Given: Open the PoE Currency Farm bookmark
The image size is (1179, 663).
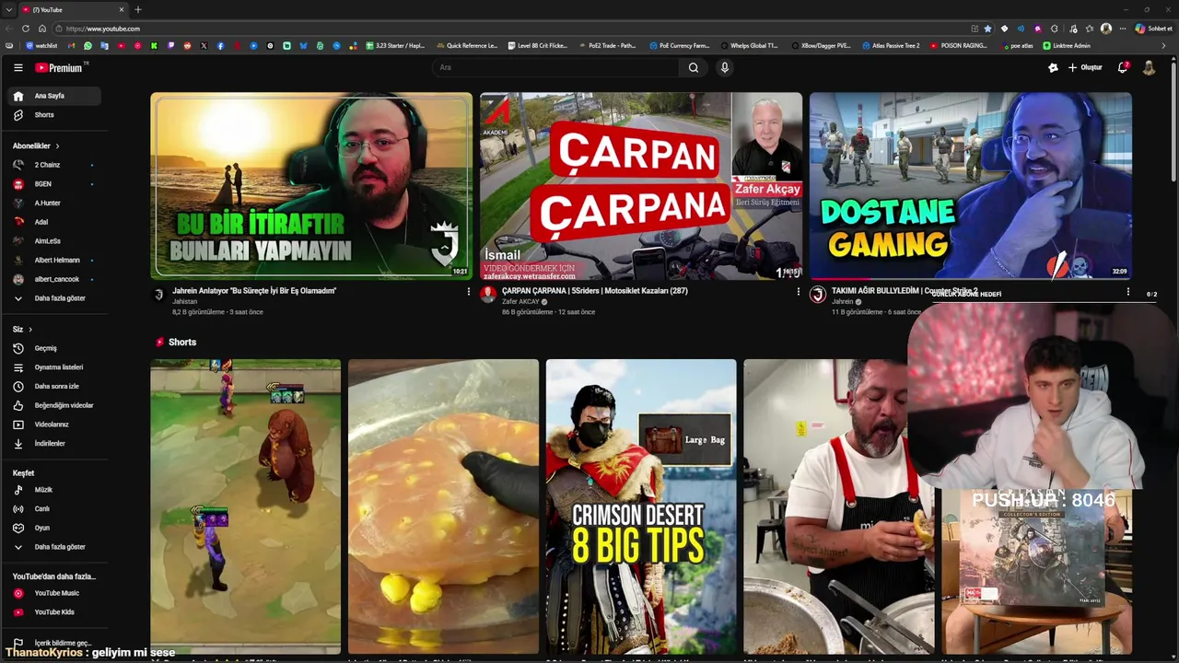Looking at the screenshot, I should [x=680, y=45].
